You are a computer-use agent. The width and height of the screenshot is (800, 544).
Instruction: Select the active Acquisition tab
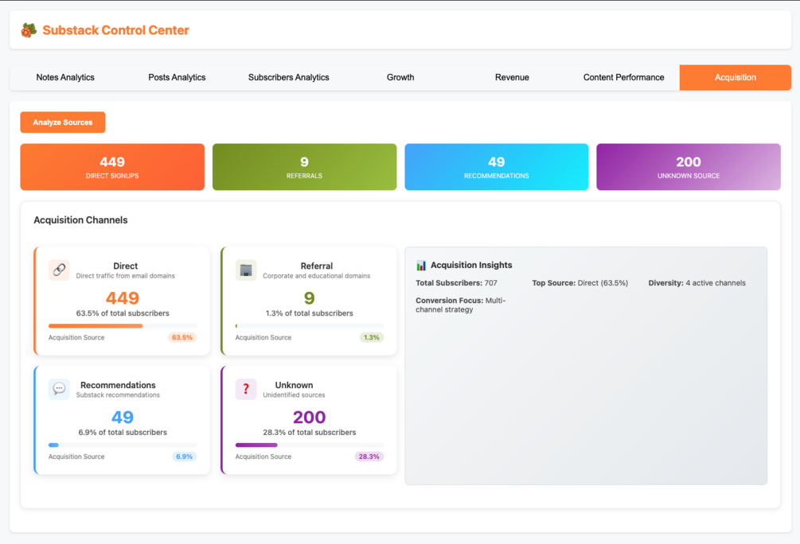736,77
